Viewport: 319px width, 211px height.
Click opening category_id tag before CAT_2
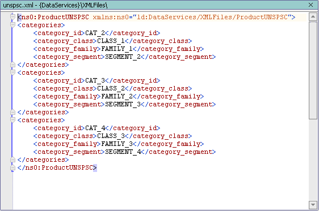tap(59, 33)
